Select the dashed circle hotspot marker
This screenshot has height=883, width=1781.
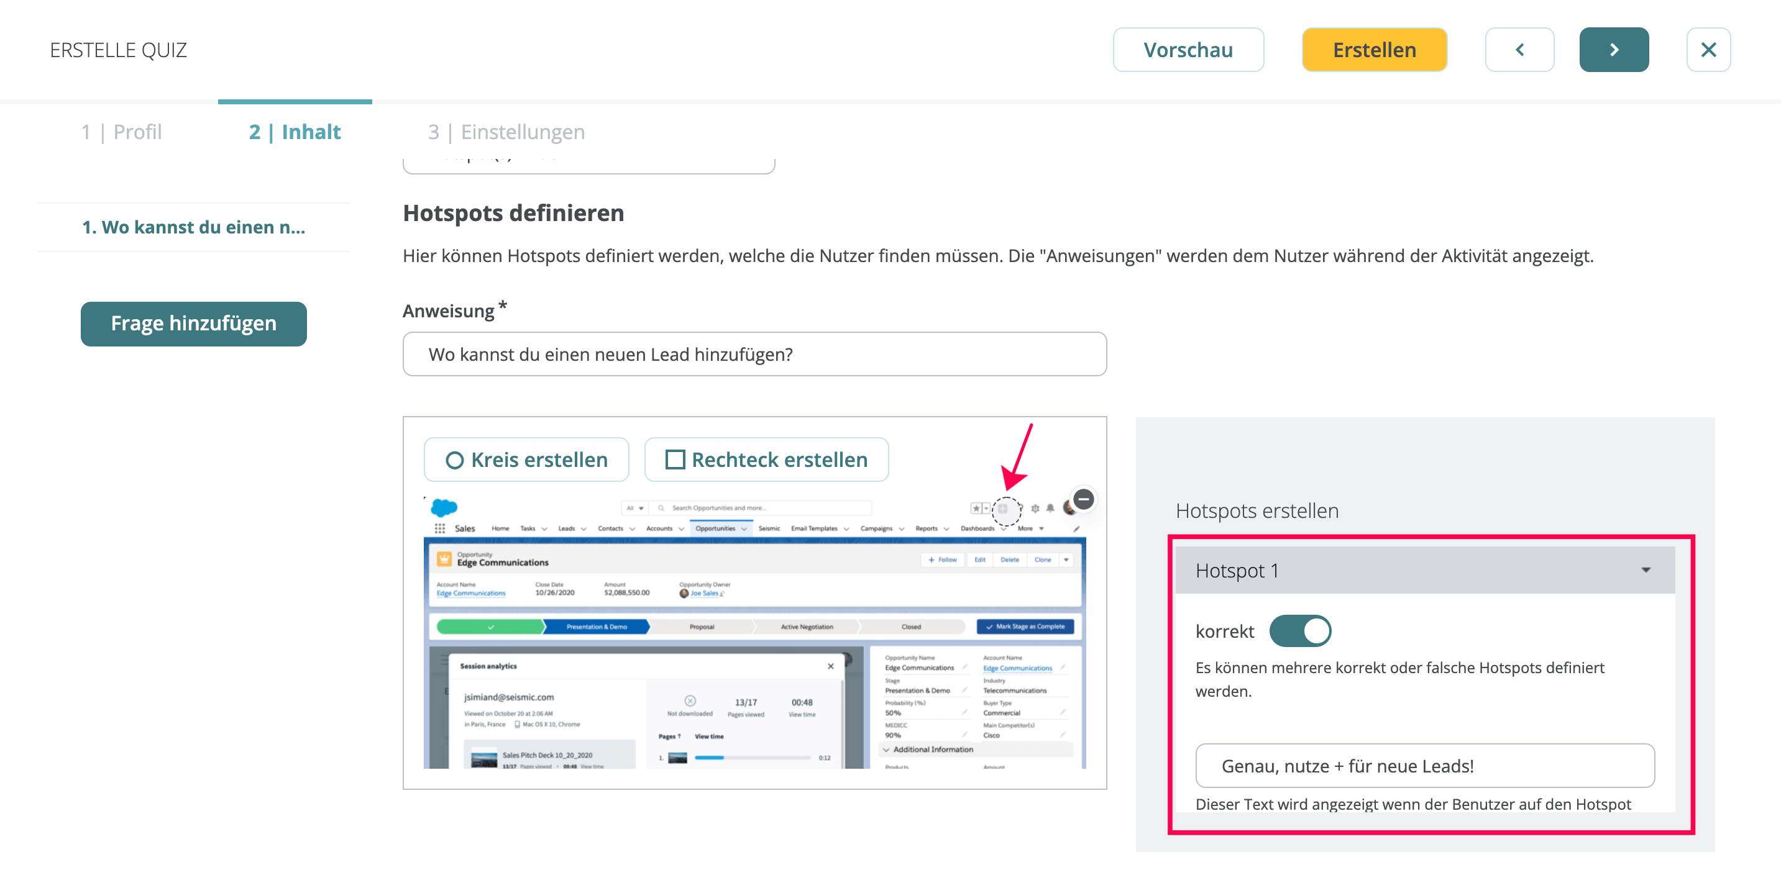(x=1006, y=510)
